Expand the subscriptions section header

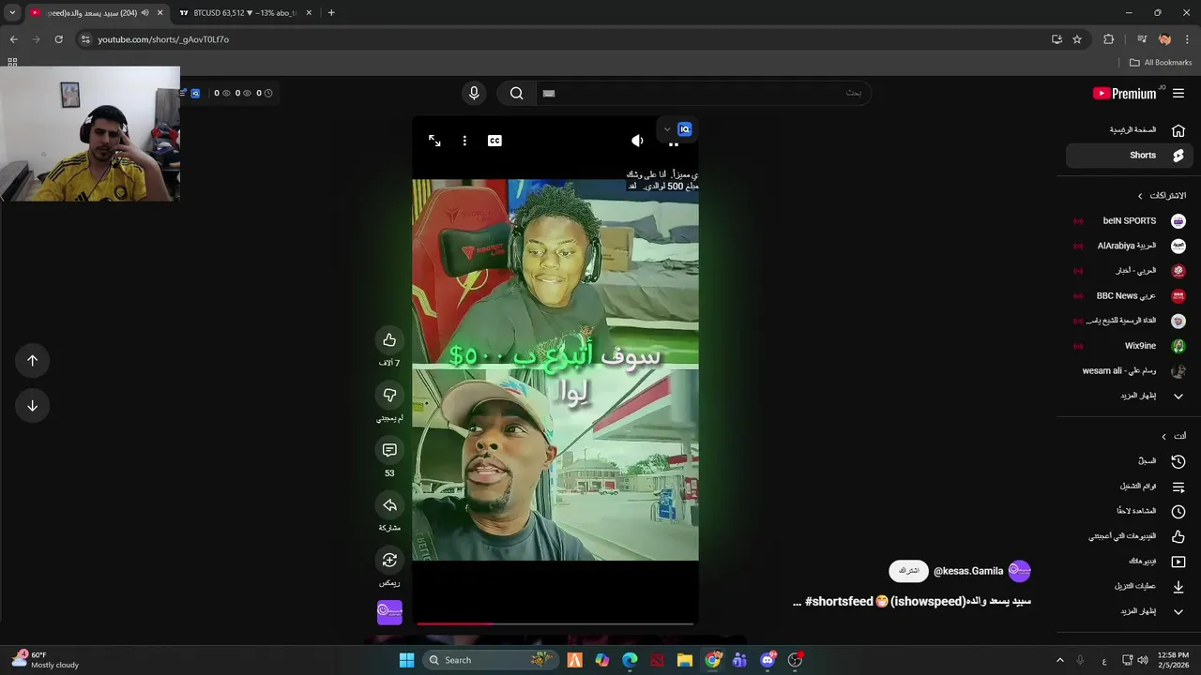pos(1162,196)
